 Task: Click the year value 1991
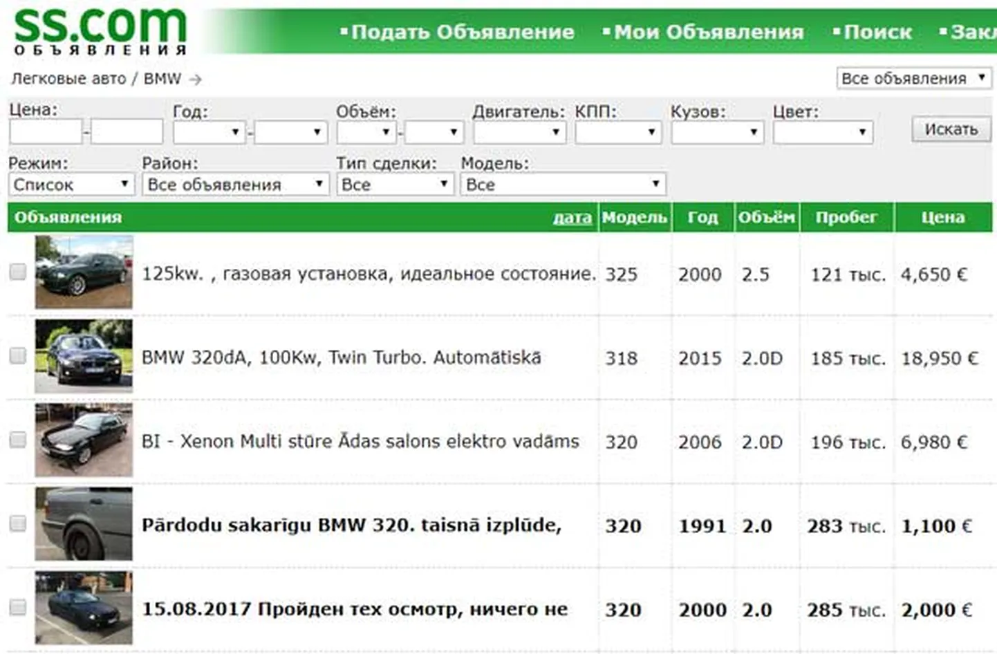click(702, 526)
